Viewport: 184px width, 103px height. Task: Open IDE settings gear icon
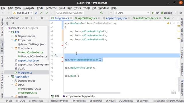click(x=181, y=13)
